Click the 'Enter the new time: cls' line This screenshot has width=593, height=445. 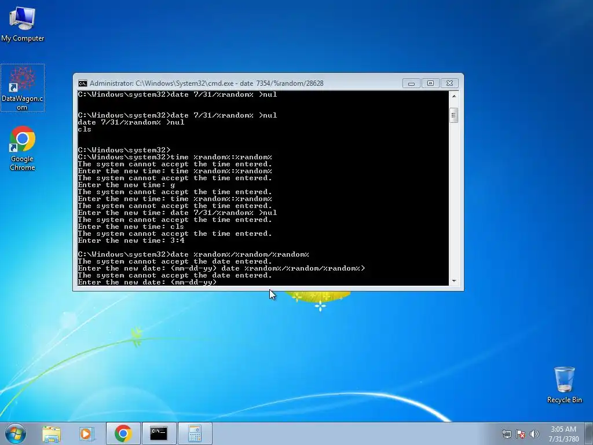point(131,227)
